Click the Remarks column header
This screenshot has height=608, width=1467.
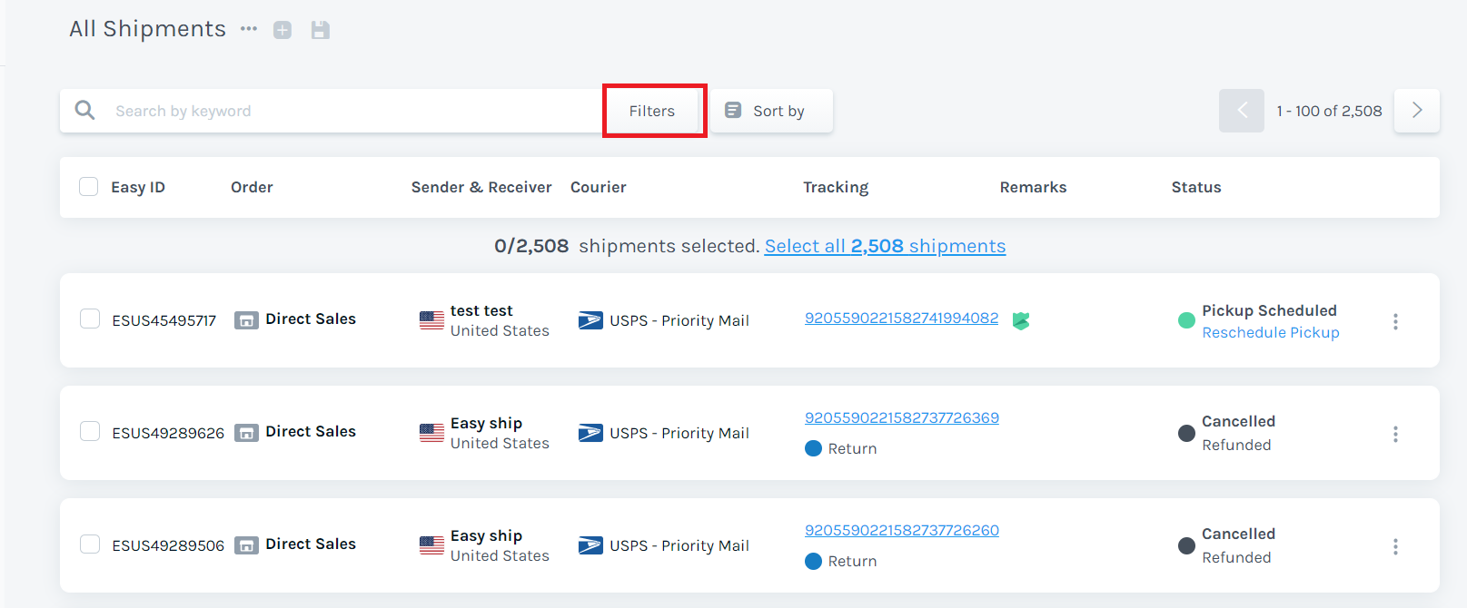pos(1034,187)
